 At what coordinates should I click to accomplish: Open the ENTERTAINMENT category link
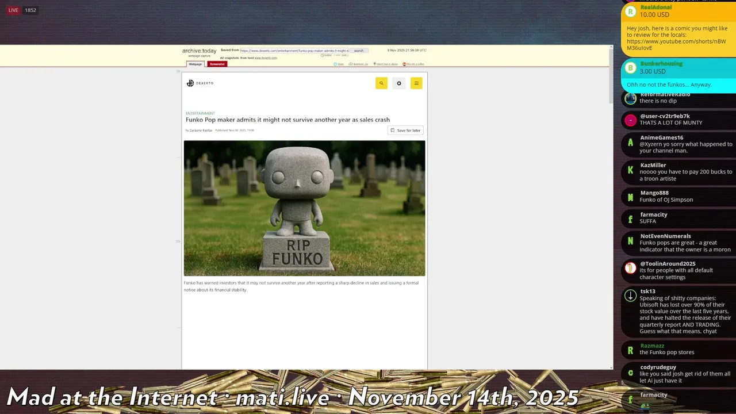click(200, 113)
